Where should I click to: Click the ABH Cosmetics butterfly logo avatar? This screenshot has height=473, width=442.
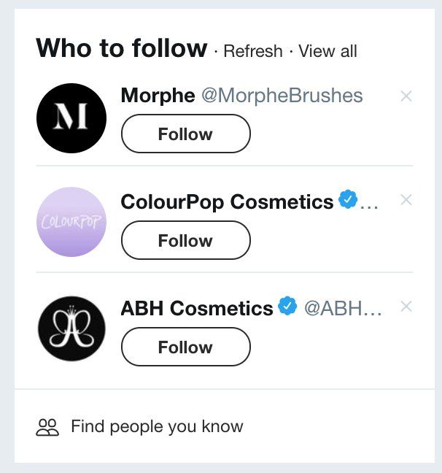click(71, 328)
